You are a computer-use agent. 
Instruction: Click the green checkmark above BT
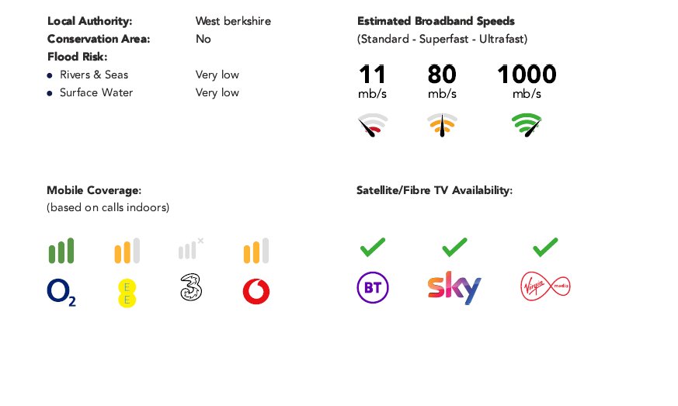[373, 247]
